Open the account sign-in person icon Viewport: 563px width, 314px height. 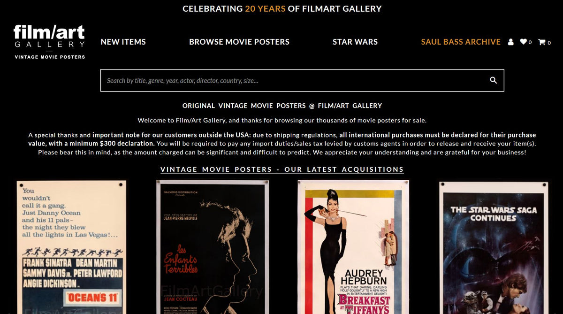(511, 42)
